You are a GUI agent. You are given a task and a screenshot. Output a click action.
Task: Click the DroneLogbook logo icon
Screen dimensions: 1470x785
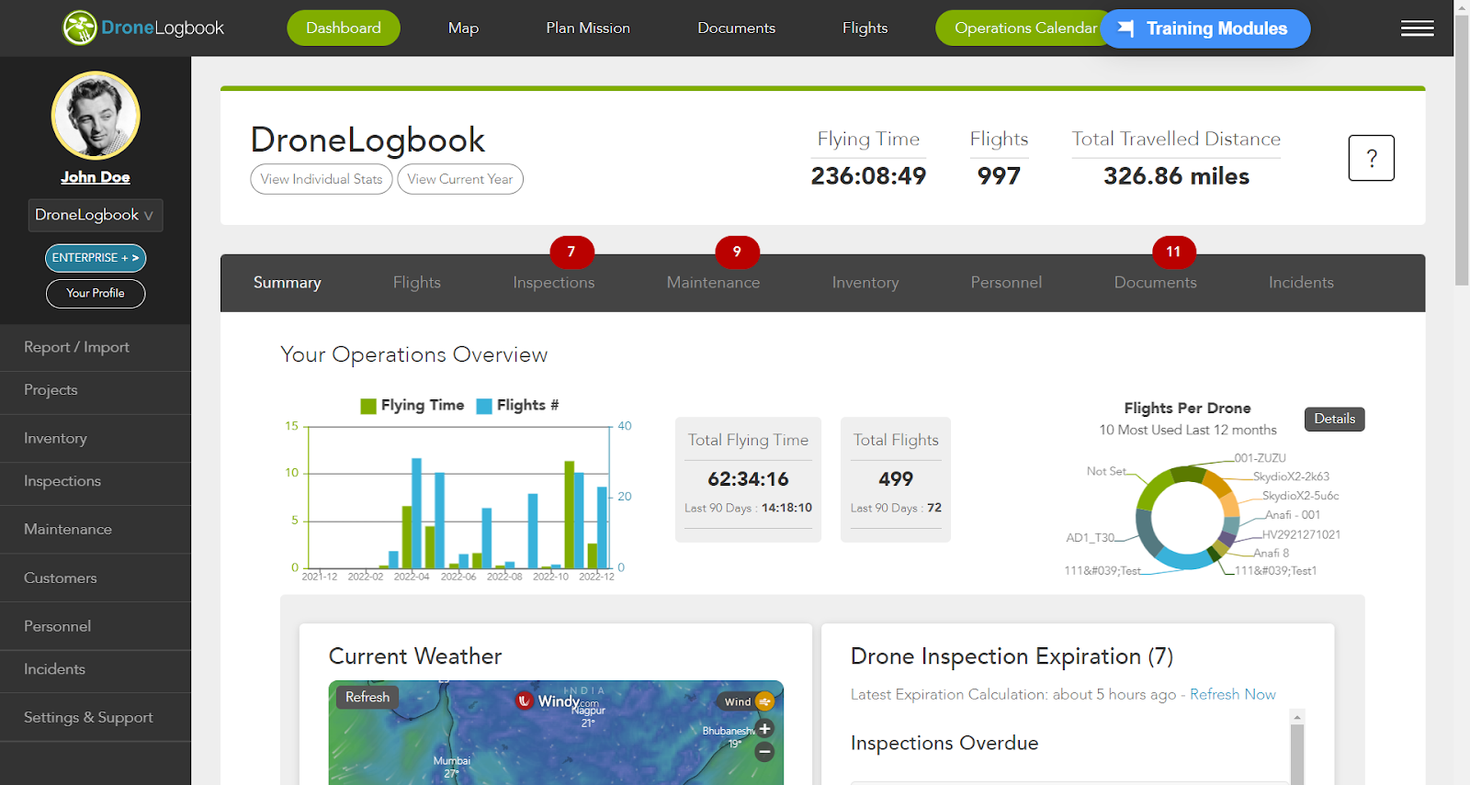80,28
